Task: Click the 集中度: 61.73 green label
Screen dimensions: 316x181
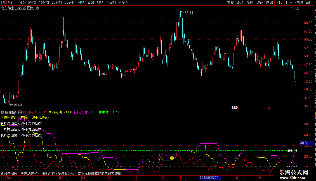Action: pyautogui.click(x=109, y=112)
